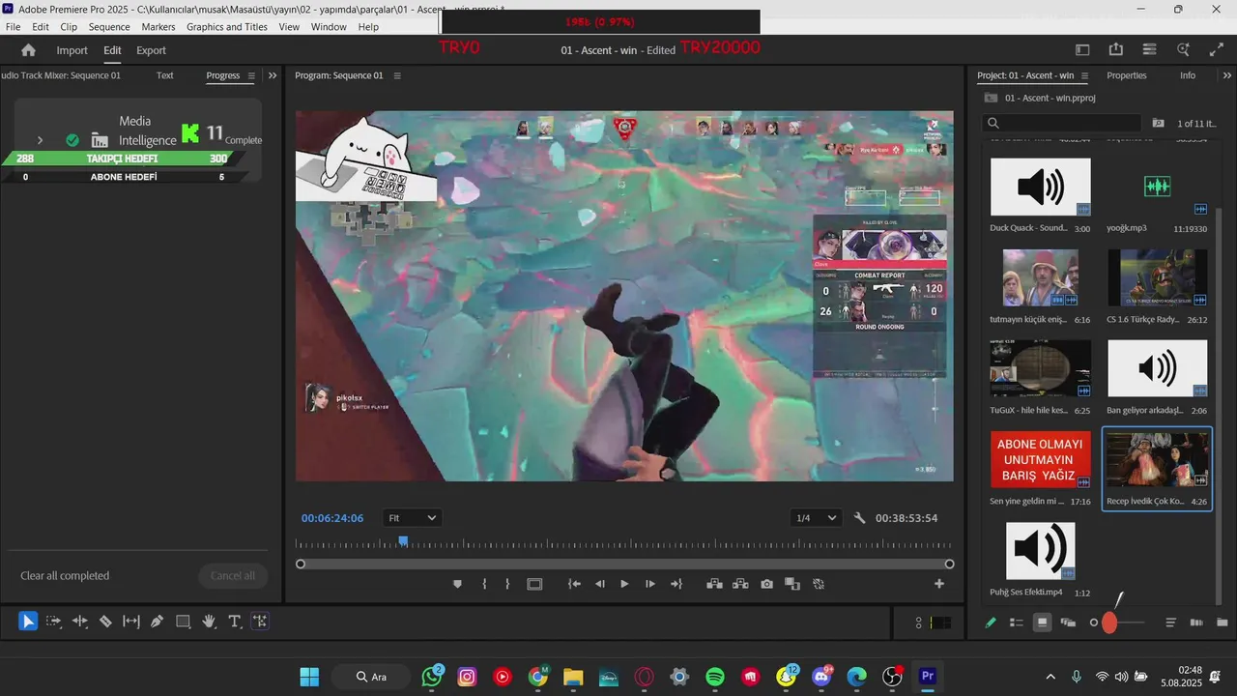Open the Quick Export share icon

[1116, 50]
